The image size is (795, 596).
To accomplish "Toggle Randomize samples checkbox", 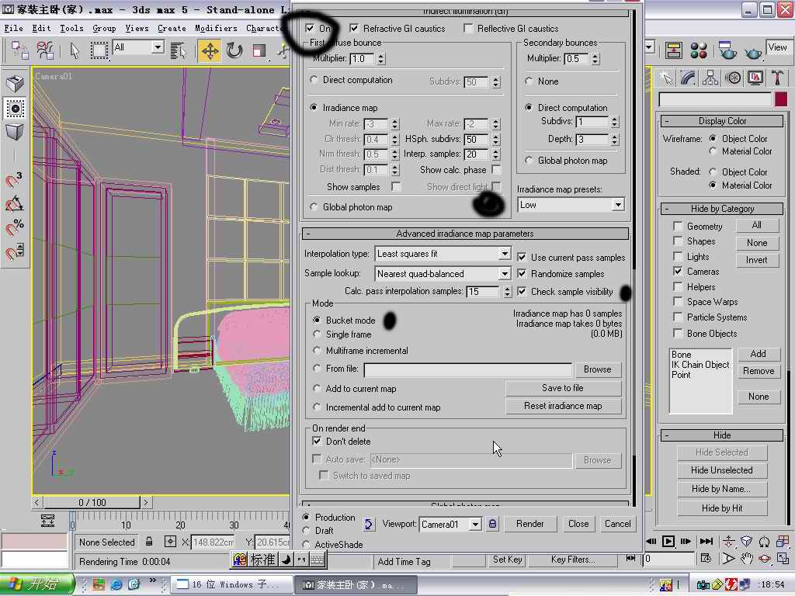I will tap(522, 274).
